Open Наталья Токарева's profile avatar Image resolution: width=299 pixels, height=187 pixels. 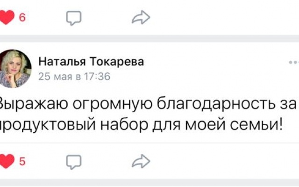[15, 68]
